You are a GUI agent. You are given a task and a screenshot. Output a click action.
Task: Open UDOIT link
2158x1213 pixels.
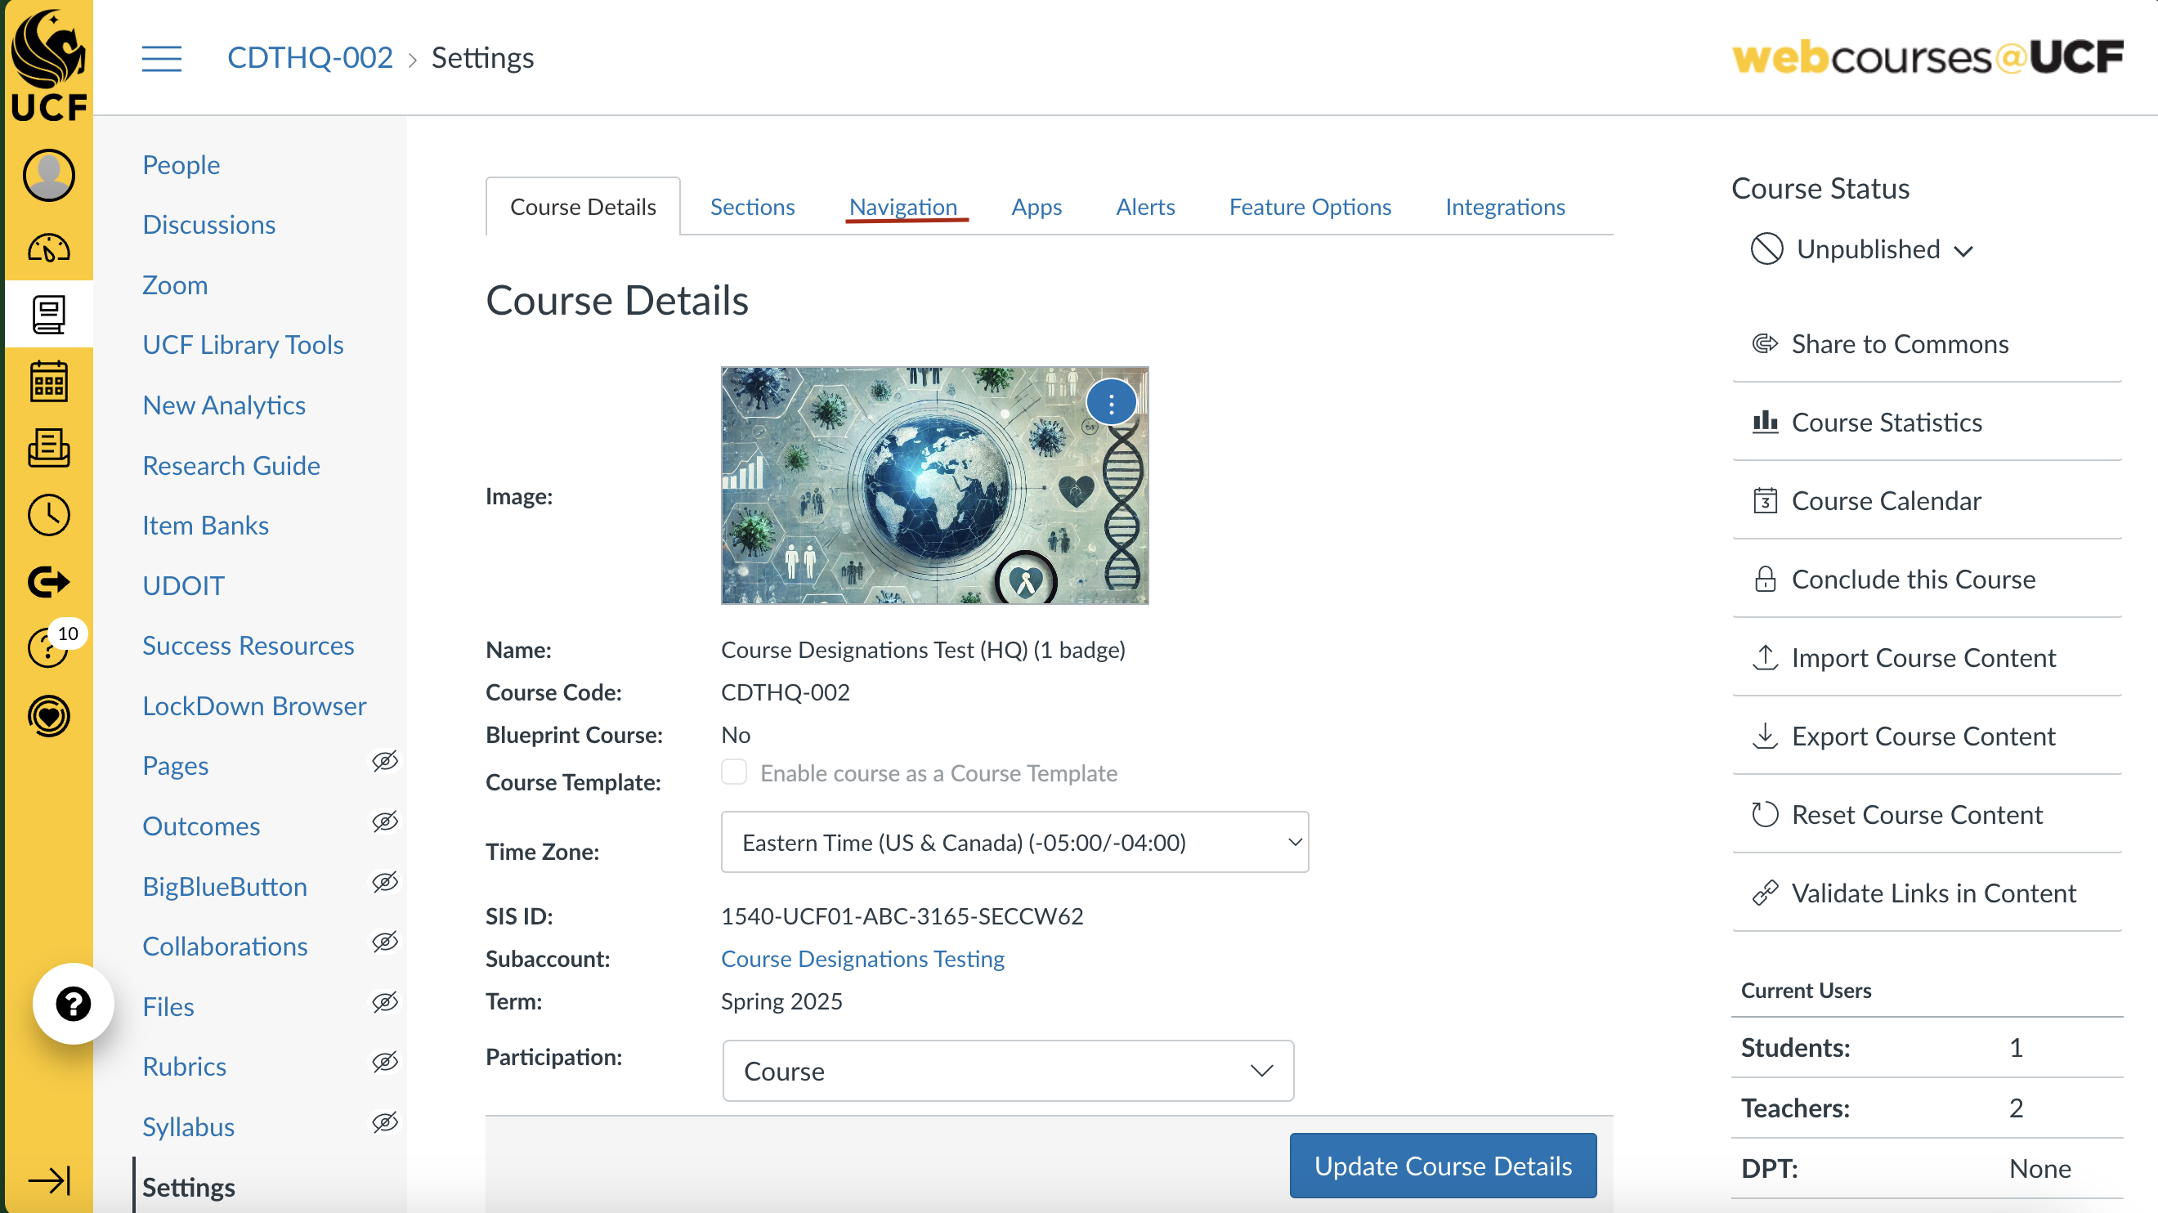click(183, 585)
